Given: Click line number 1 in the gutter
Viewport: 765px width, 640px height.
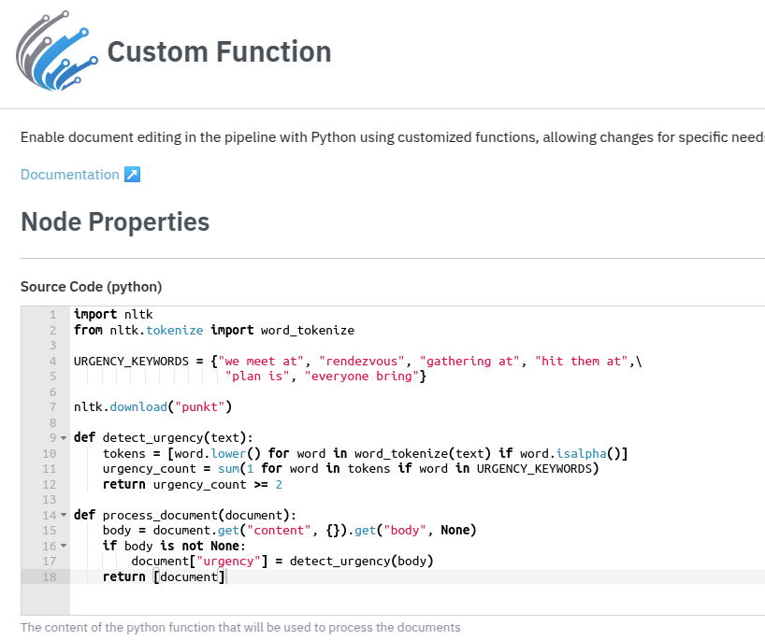Looking at the screenshot, I should click(52, 315).
